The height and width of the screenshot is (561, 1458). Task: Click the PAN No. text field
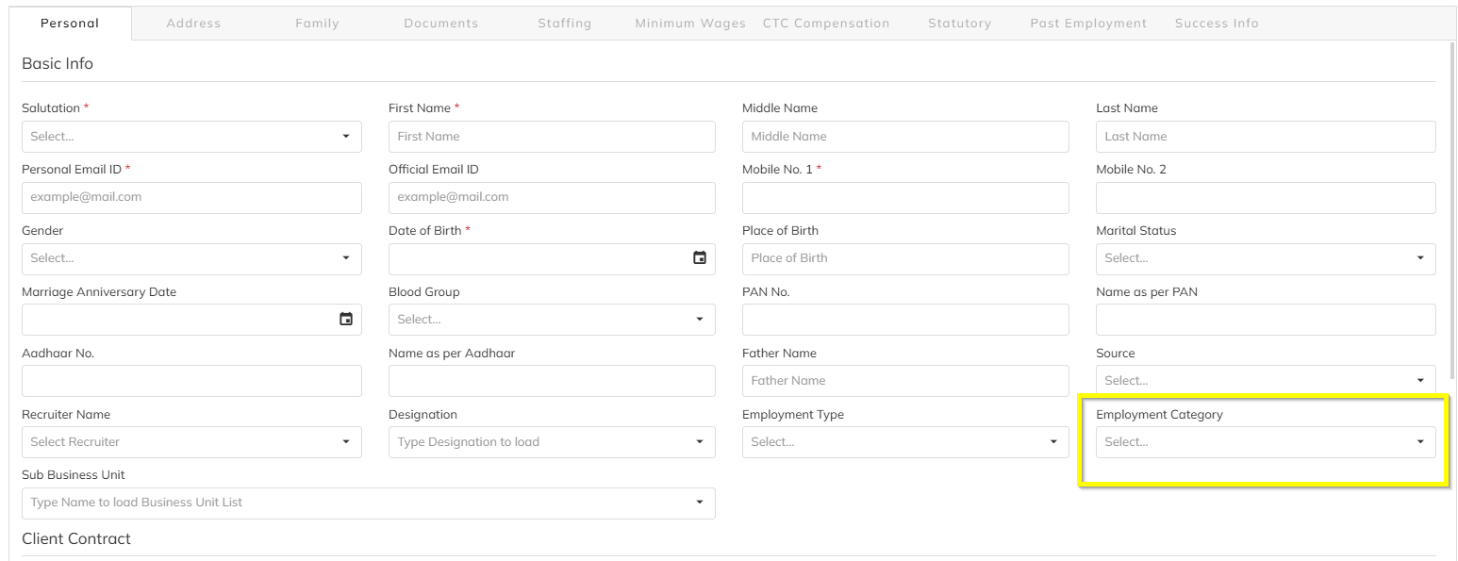(x=905, y=320)
